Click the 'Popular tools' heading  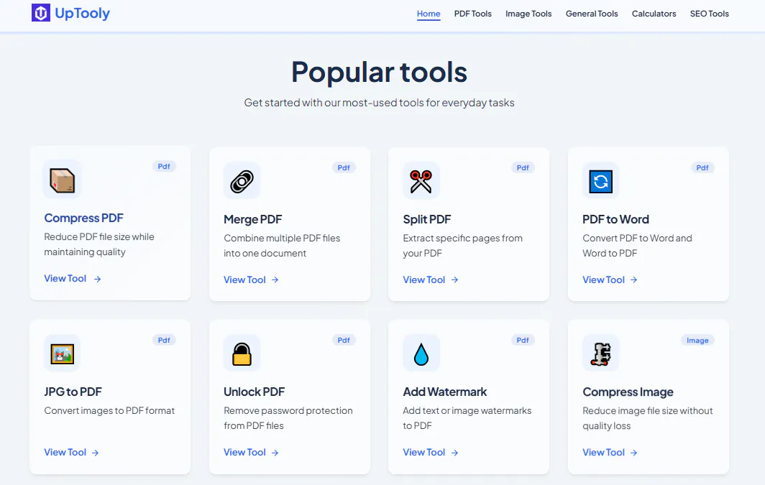point(379,72)
